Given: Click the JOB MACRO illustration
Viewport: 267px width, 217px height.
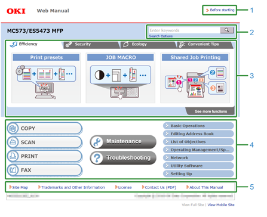Looking at the screenshot, I should pos(121,82).
